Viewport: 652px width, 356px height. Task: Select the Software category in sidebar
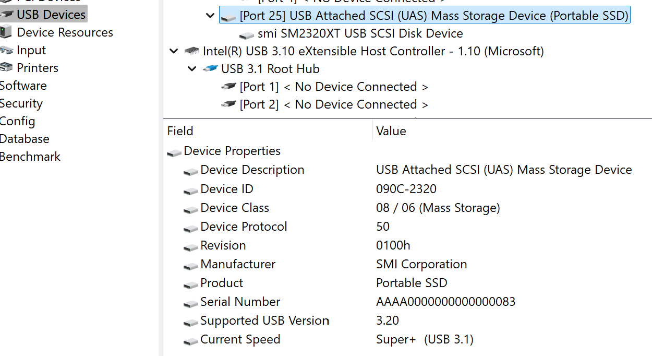[x=23, y=86]
